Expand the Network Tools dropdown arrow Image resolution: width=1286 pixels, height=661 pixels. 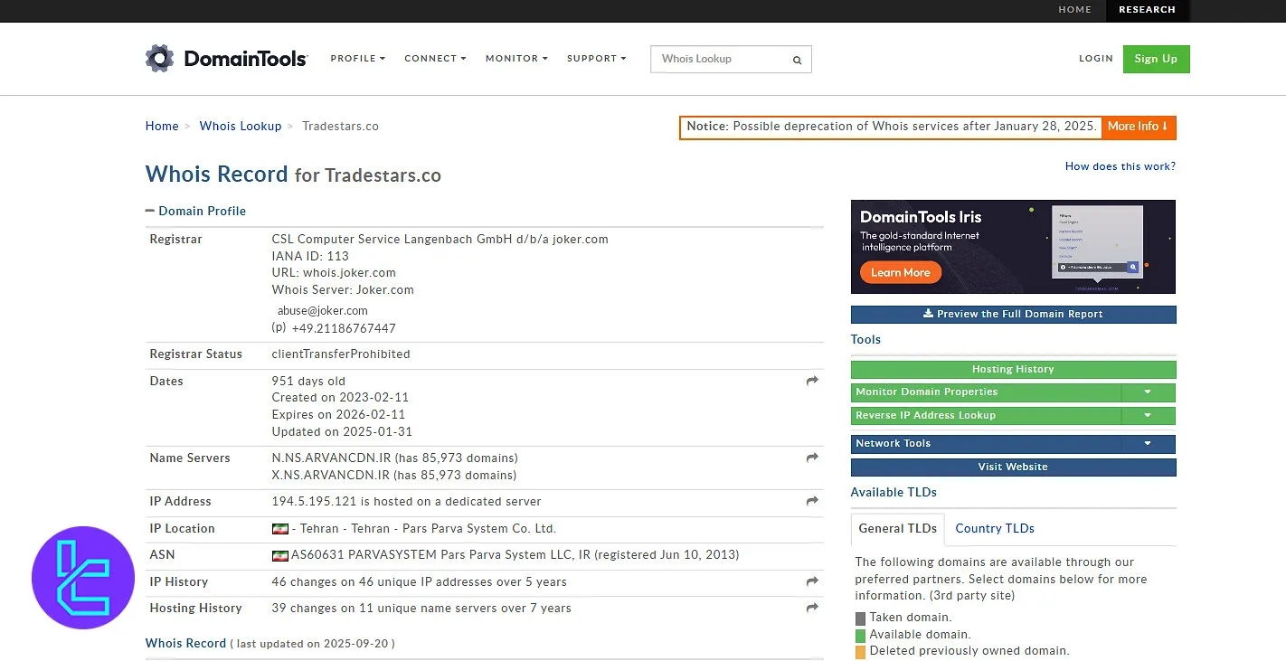point(1148,444)
